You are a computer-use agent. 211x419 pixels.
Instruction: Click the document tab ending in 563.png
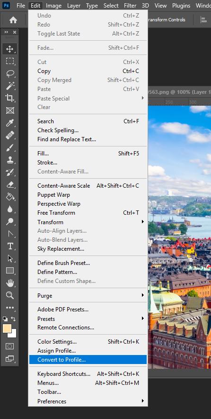point(179,92)
